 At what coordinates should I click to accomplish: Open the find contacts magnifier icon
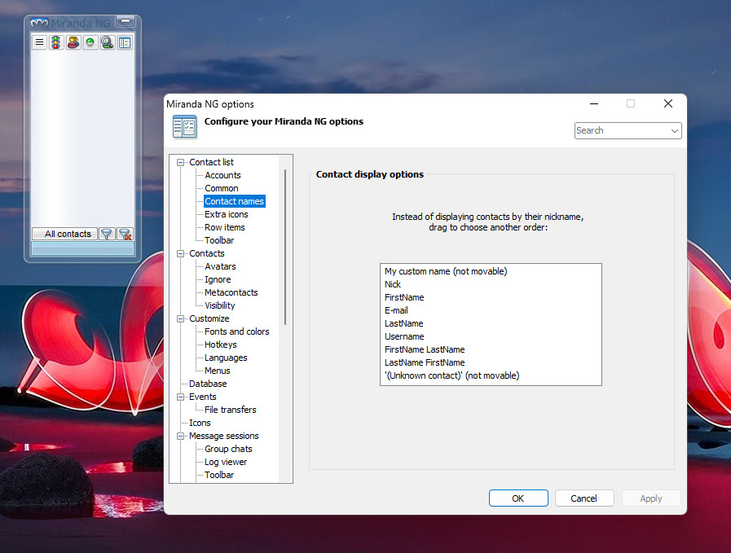(x=108, y=42)
